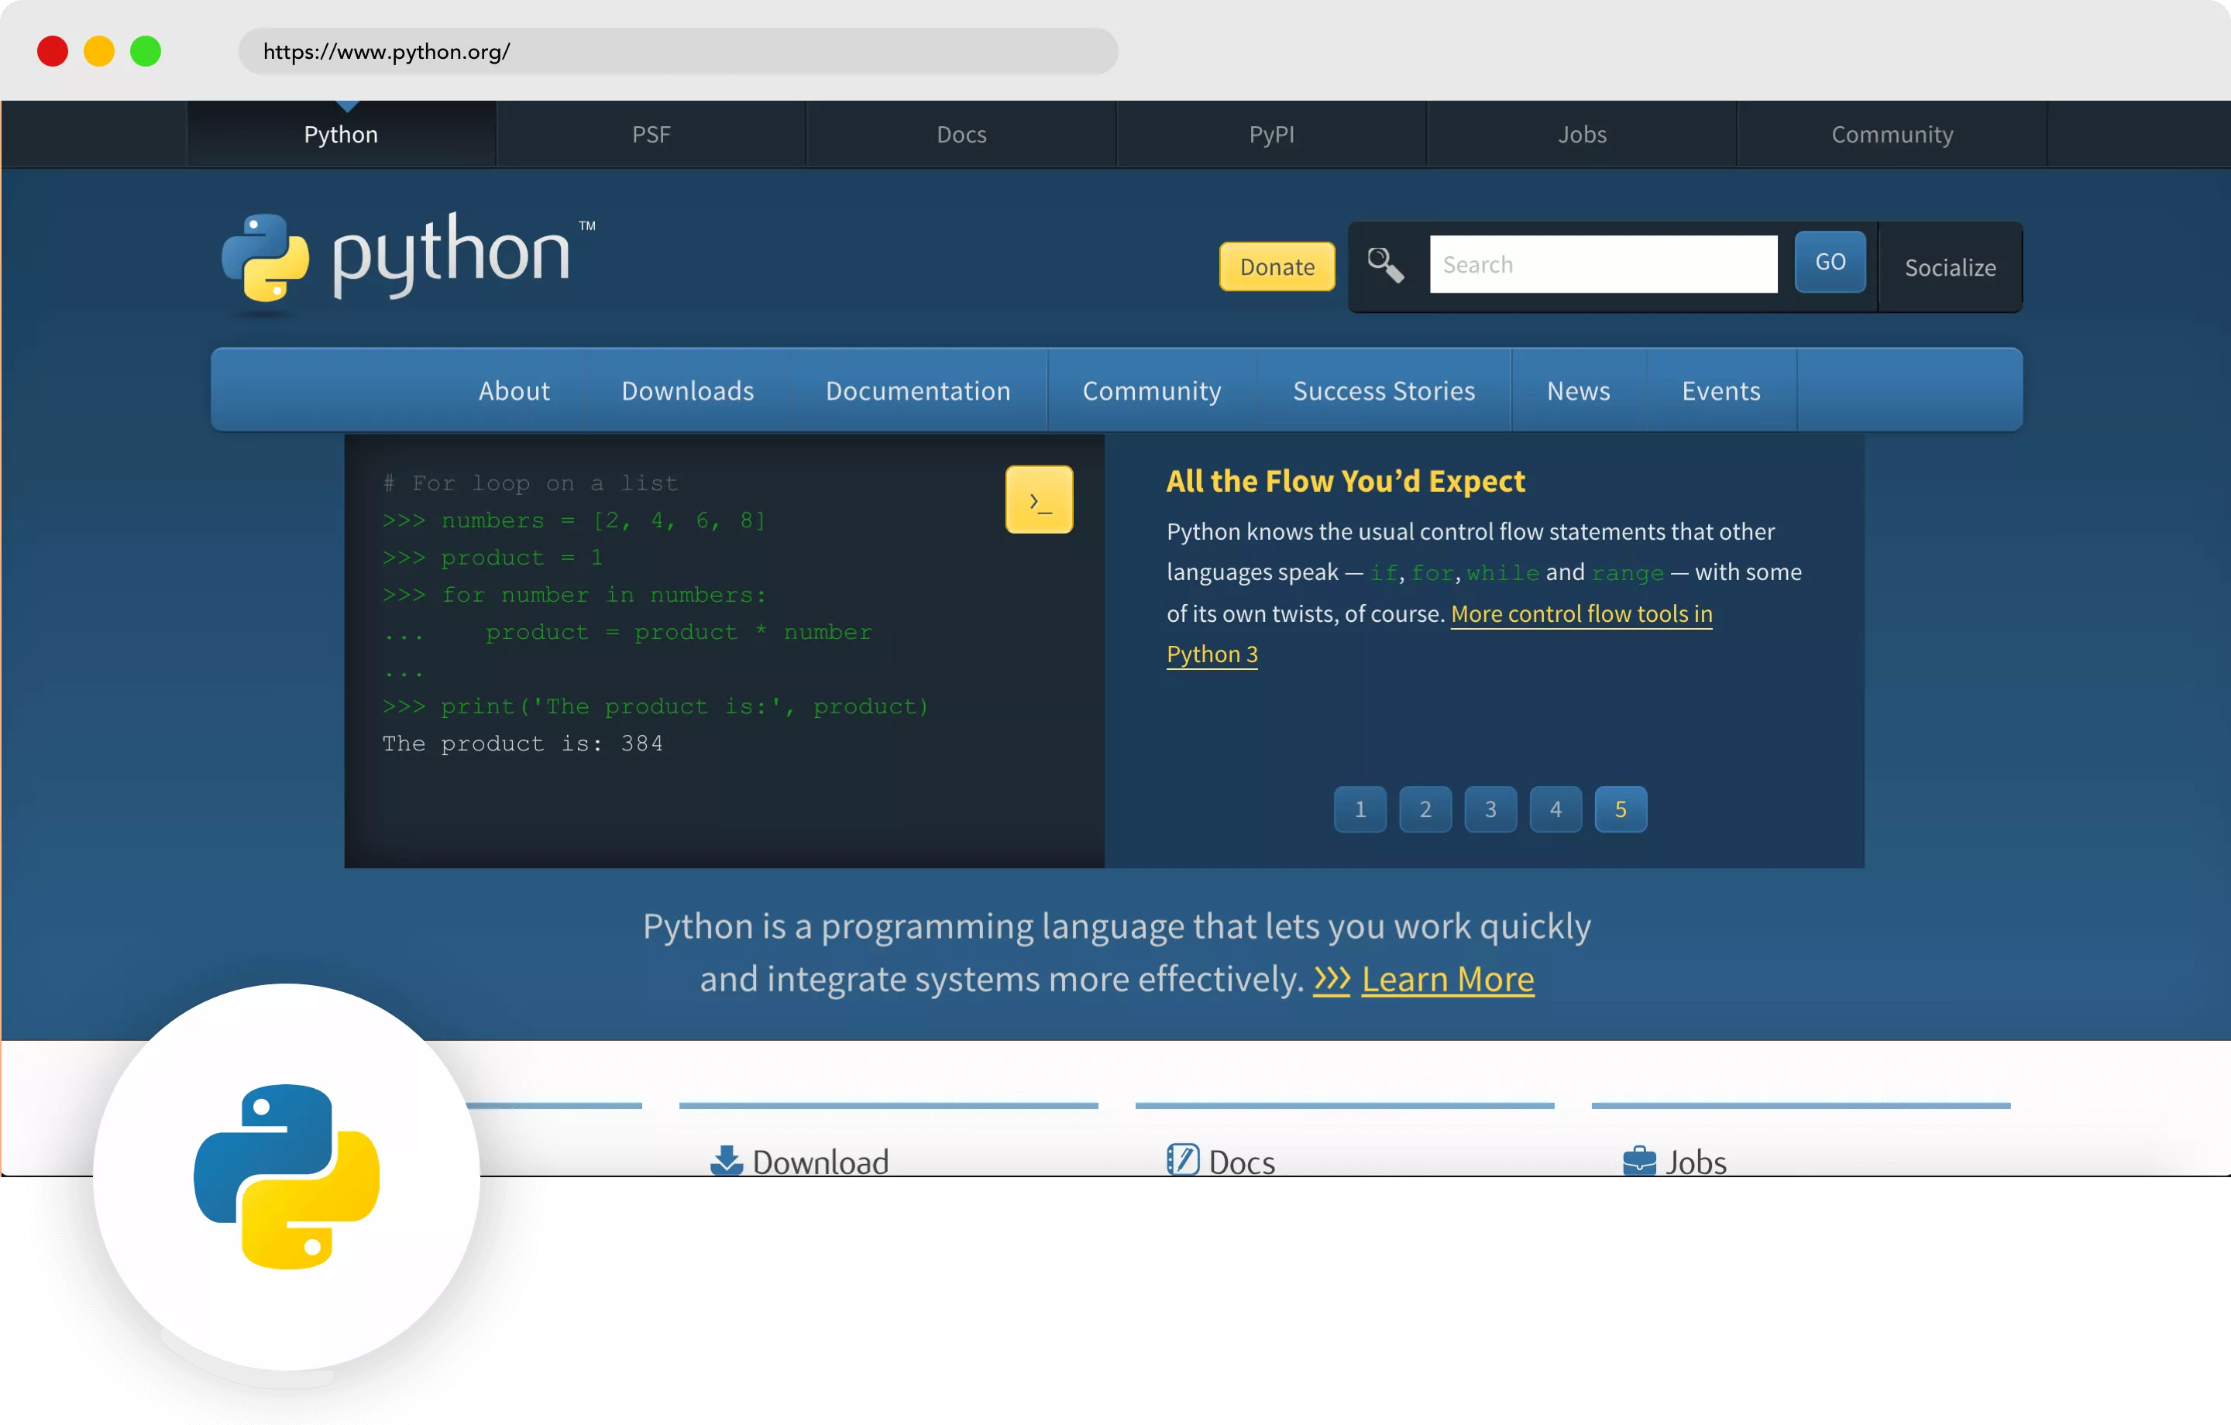
Task: Open the Downloads menu
Action: (687, 390)
